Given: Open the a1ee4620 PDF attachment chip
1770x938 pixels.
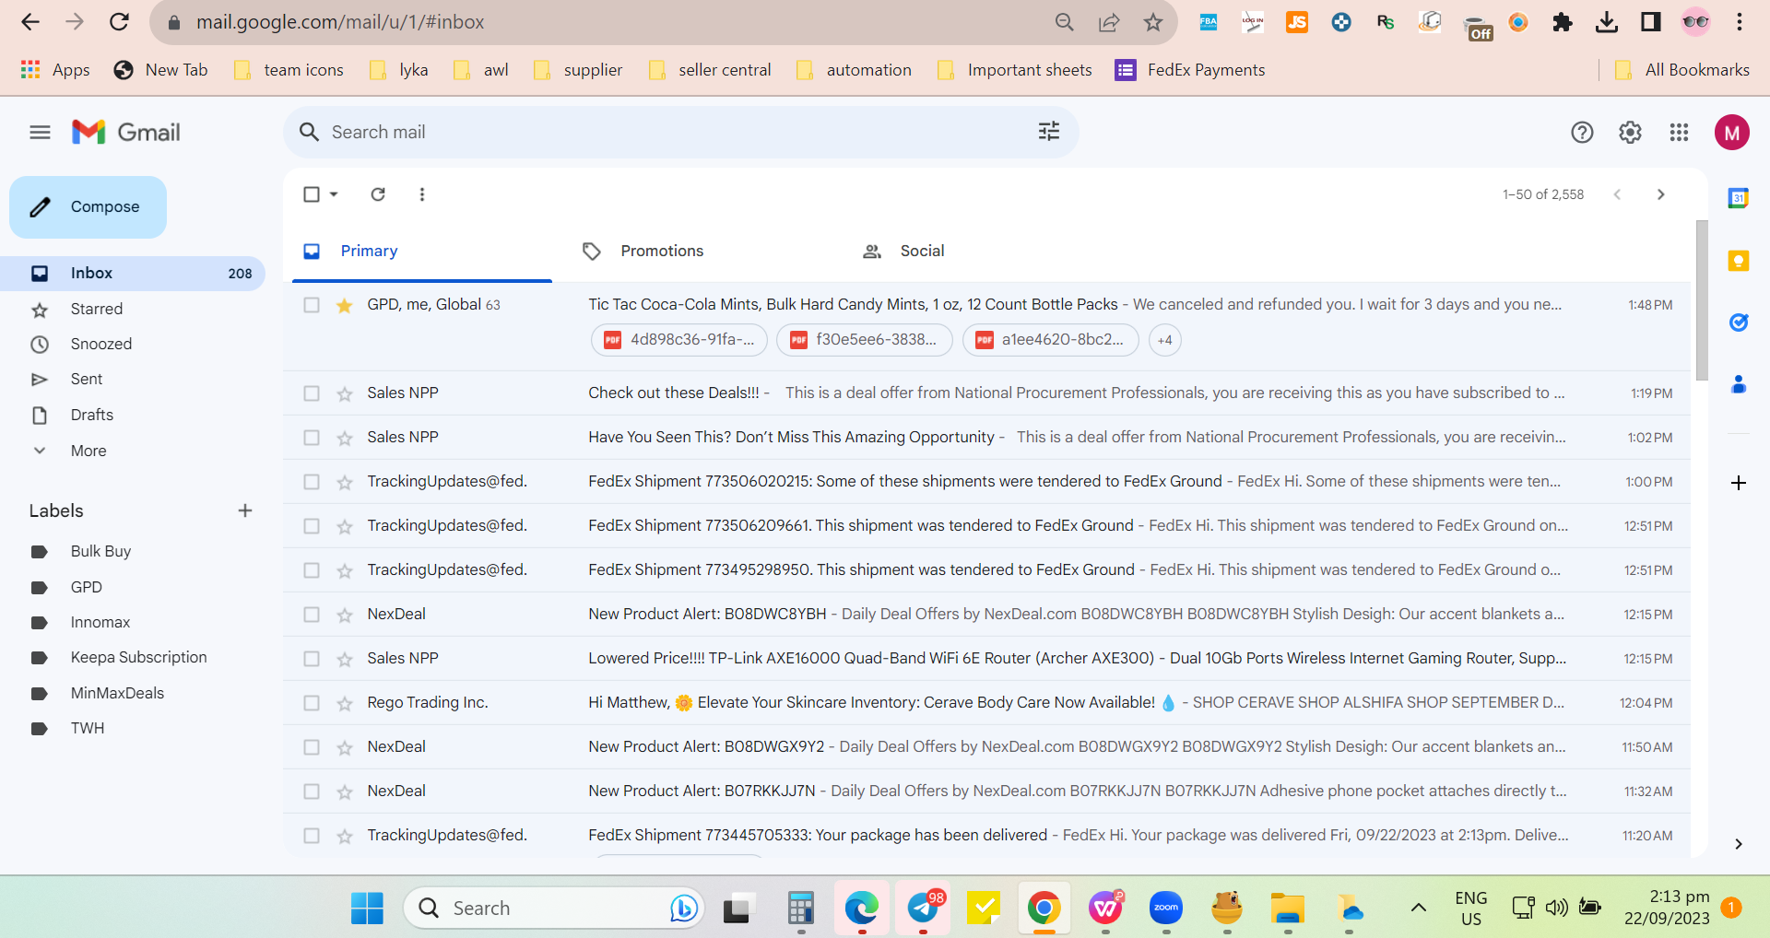Looking at the screenshot, I should [x=1051, y=340].
